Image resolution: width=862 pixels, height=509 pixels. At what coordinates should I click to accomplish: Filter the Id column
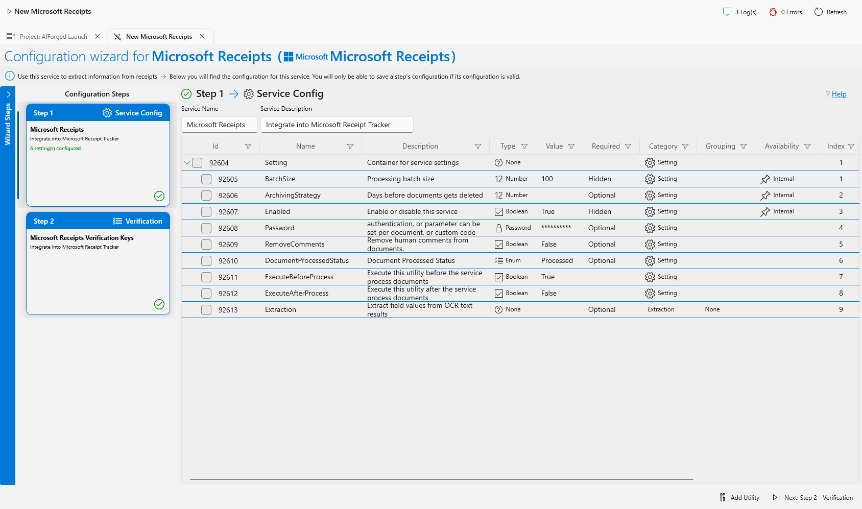click(248, 147)
